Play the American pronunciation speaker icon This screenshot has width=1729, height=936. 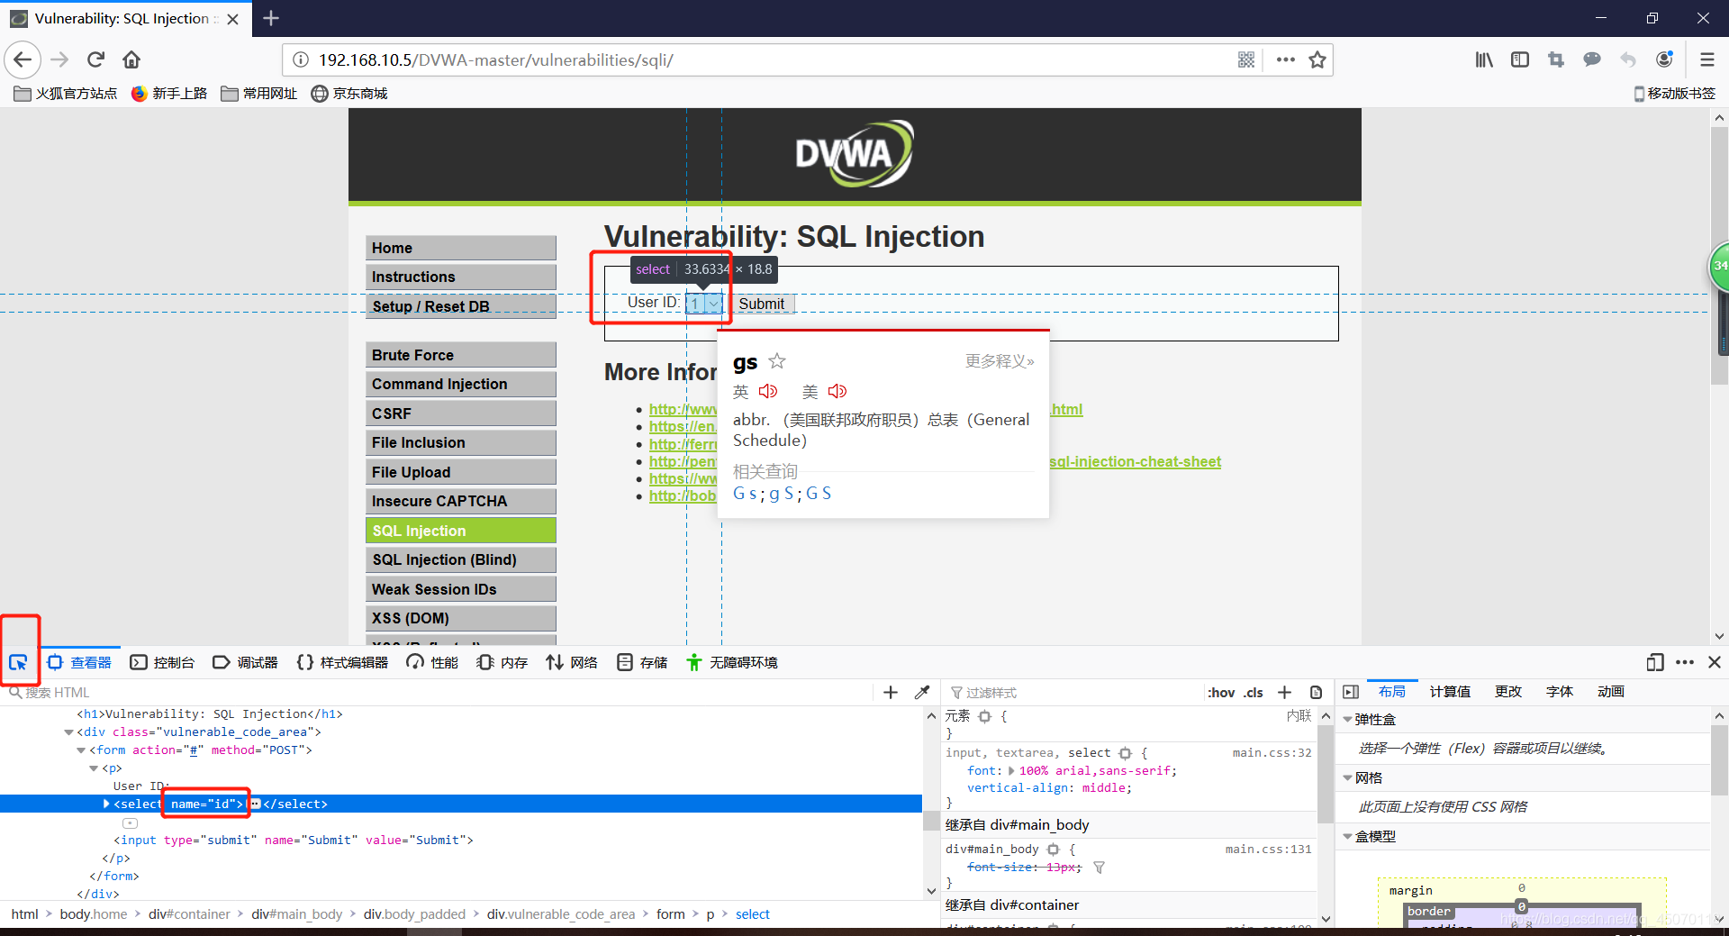point(837,391)
